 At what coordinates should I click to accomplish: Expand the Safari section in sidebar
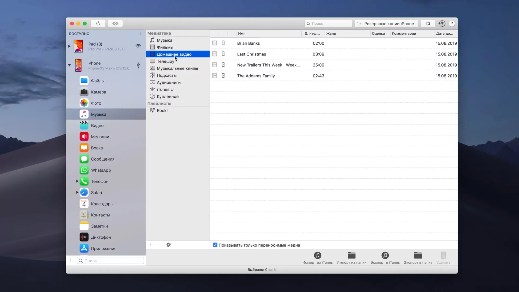[x=77, y=193]
